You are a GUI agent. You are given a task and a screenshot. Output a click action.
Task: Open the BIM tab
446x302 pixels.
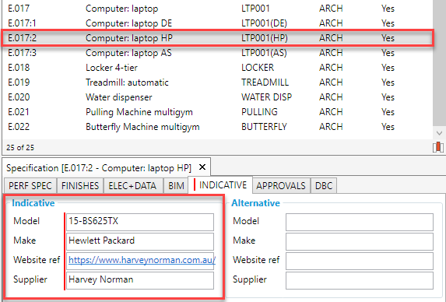click(x=176, y=186)
